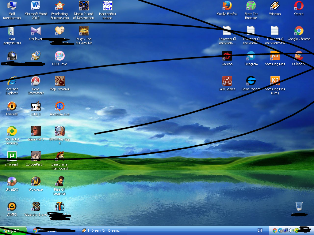Open the Chrome icon in system tray
The height and width of the screenshot is (235, 314).
[275, 231]
